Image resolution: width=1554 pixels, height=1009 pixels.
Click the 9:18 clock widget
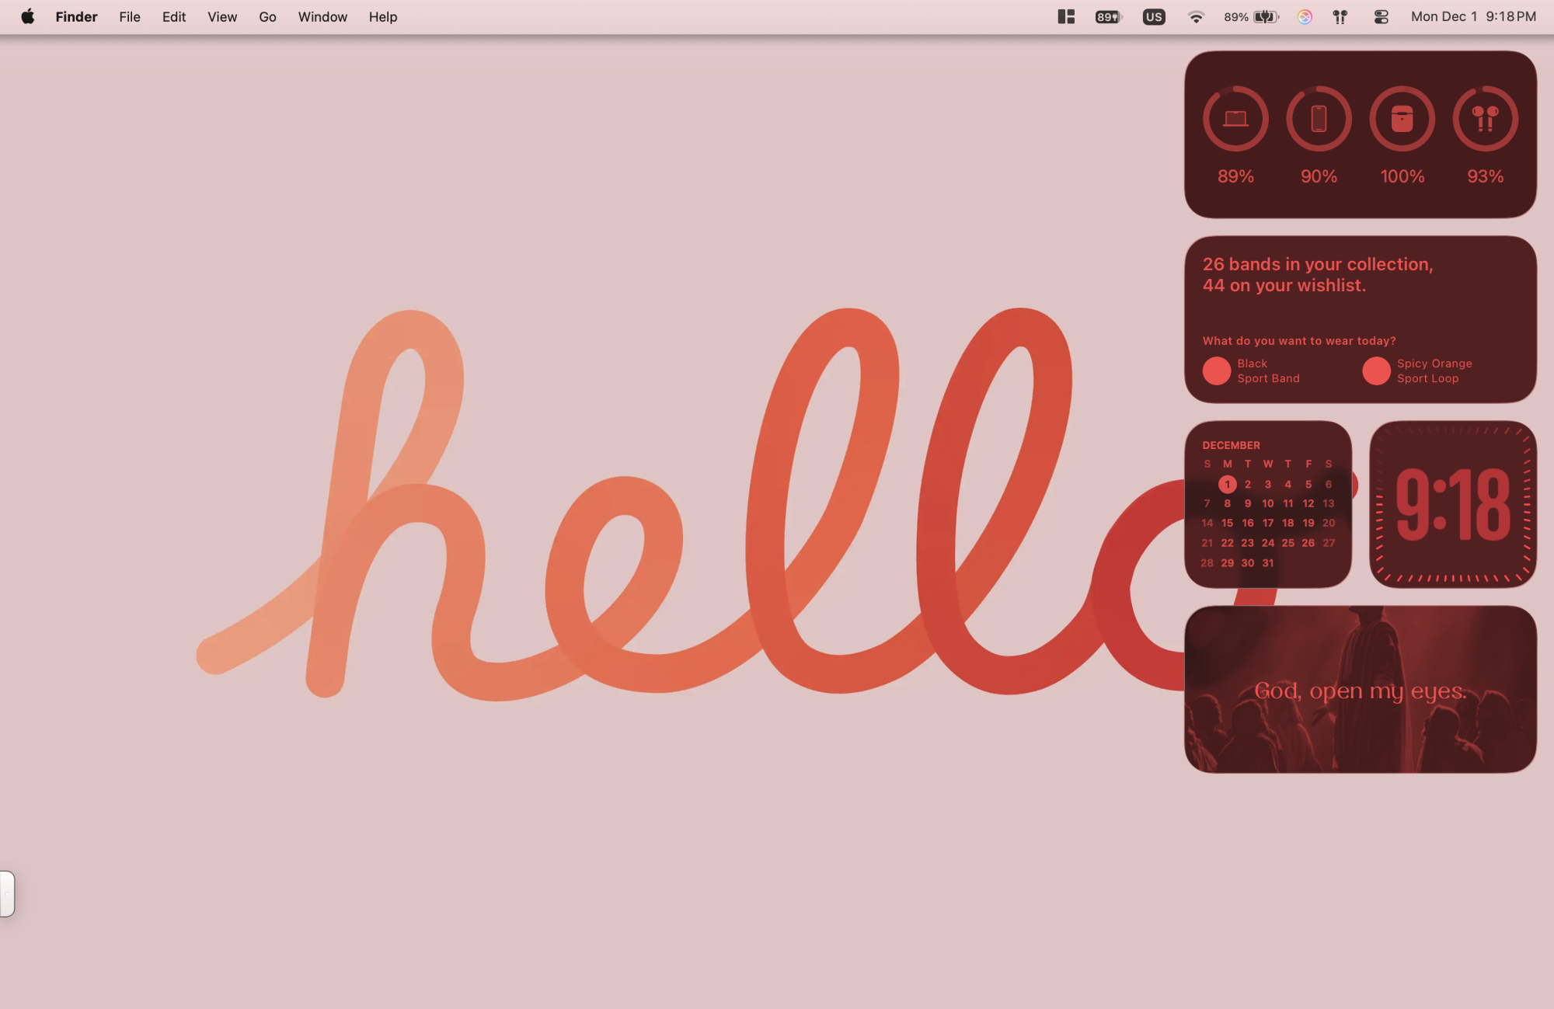click(x=1452, y=504)
